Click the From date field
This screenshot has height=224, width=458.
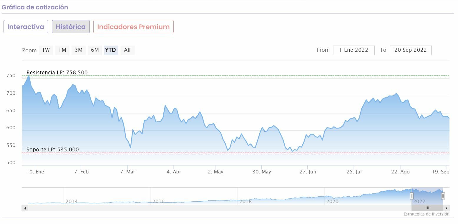coord(354,50)
